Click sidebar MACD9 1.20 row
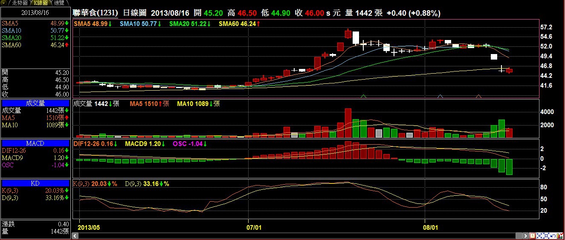Viewport: 565px width, 240px height. click(x=35, y=158)
